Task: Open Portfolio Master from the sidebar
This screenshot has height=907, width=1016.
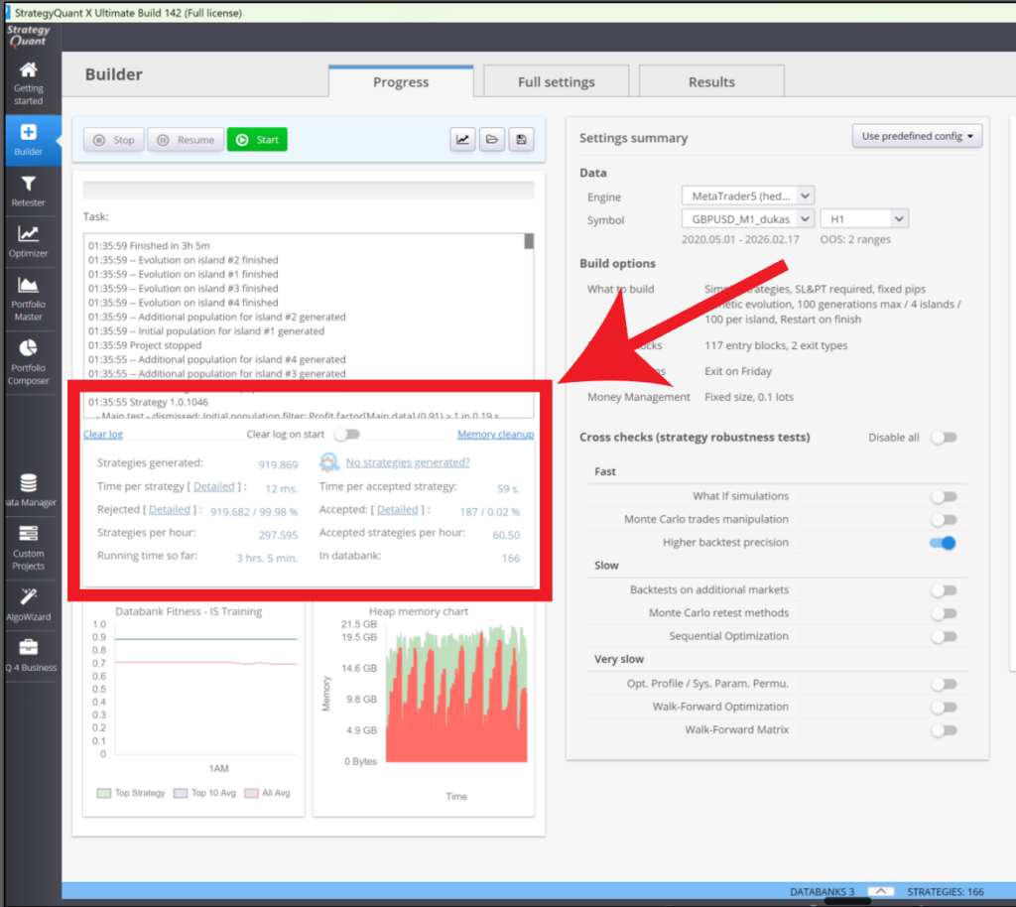Action: (28, 286)
